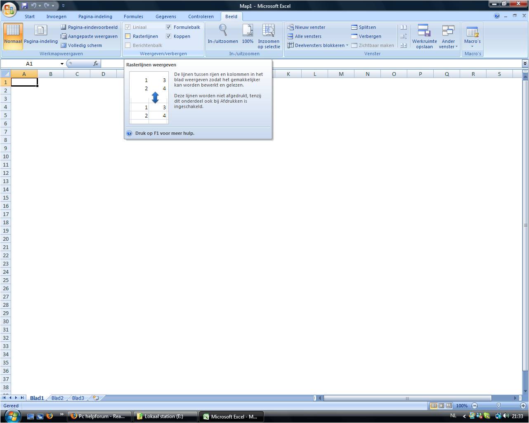Click the vertical scrollbar
529x423 pixels.
(x=525, y=226)
